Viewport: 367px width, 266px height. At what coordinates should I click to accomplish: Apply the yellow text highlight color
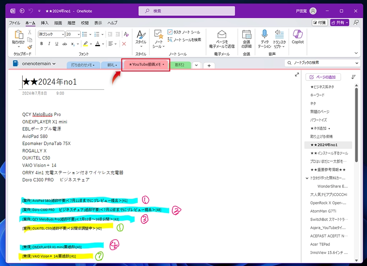[85, 44]
